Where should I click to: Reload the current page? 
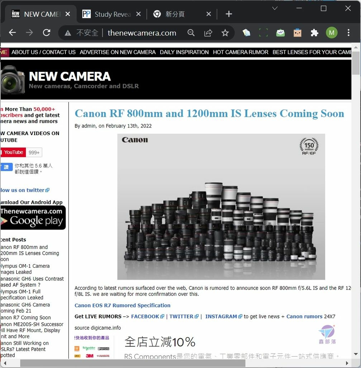47,32
